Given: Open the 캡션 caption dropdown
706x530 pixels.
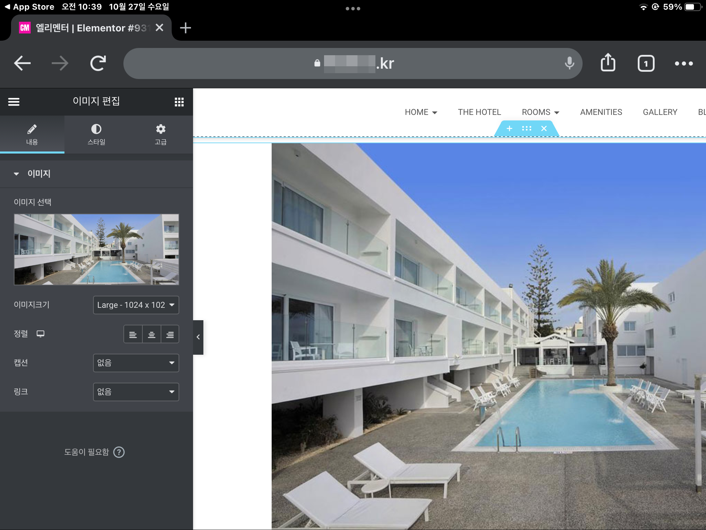Looking at the screenshot, I should click(136, 363).
